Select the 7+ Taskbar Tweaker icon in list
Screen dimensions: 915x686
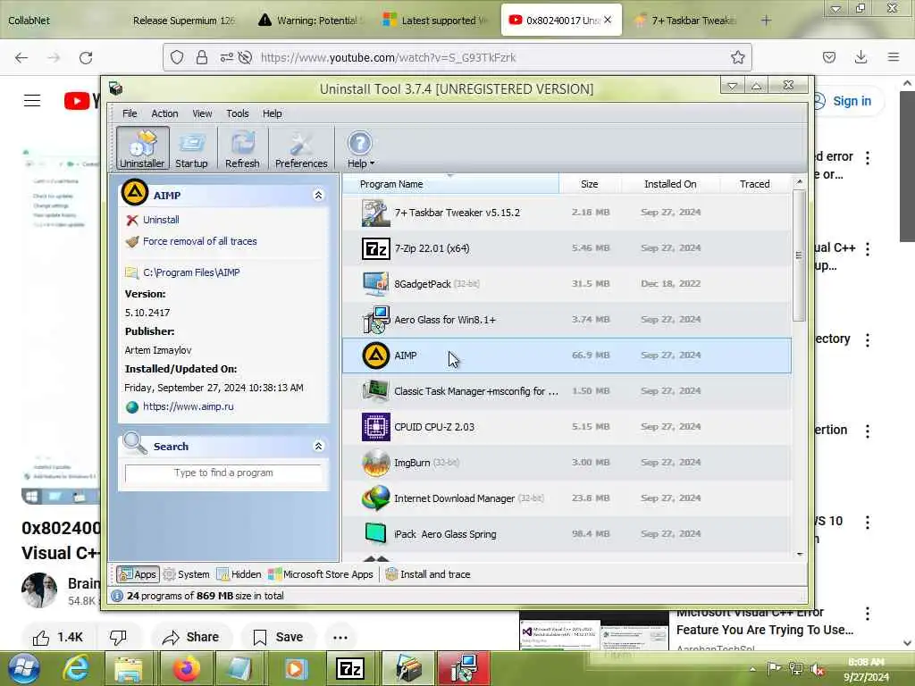tap(375, 213)
